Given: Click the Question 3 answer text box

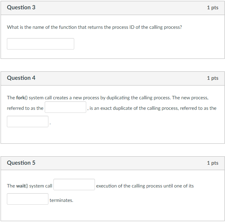Looking at the screenshot, I should pos(41,44).
